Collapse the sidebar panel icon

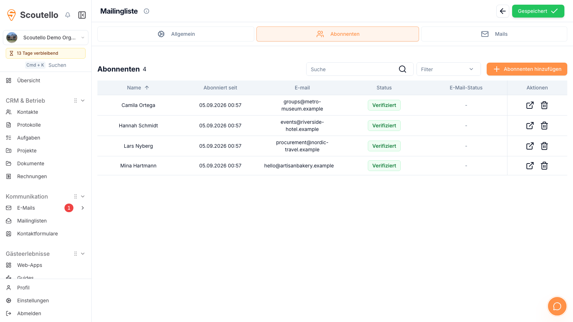pyautogui.click(x=82, y=15)
